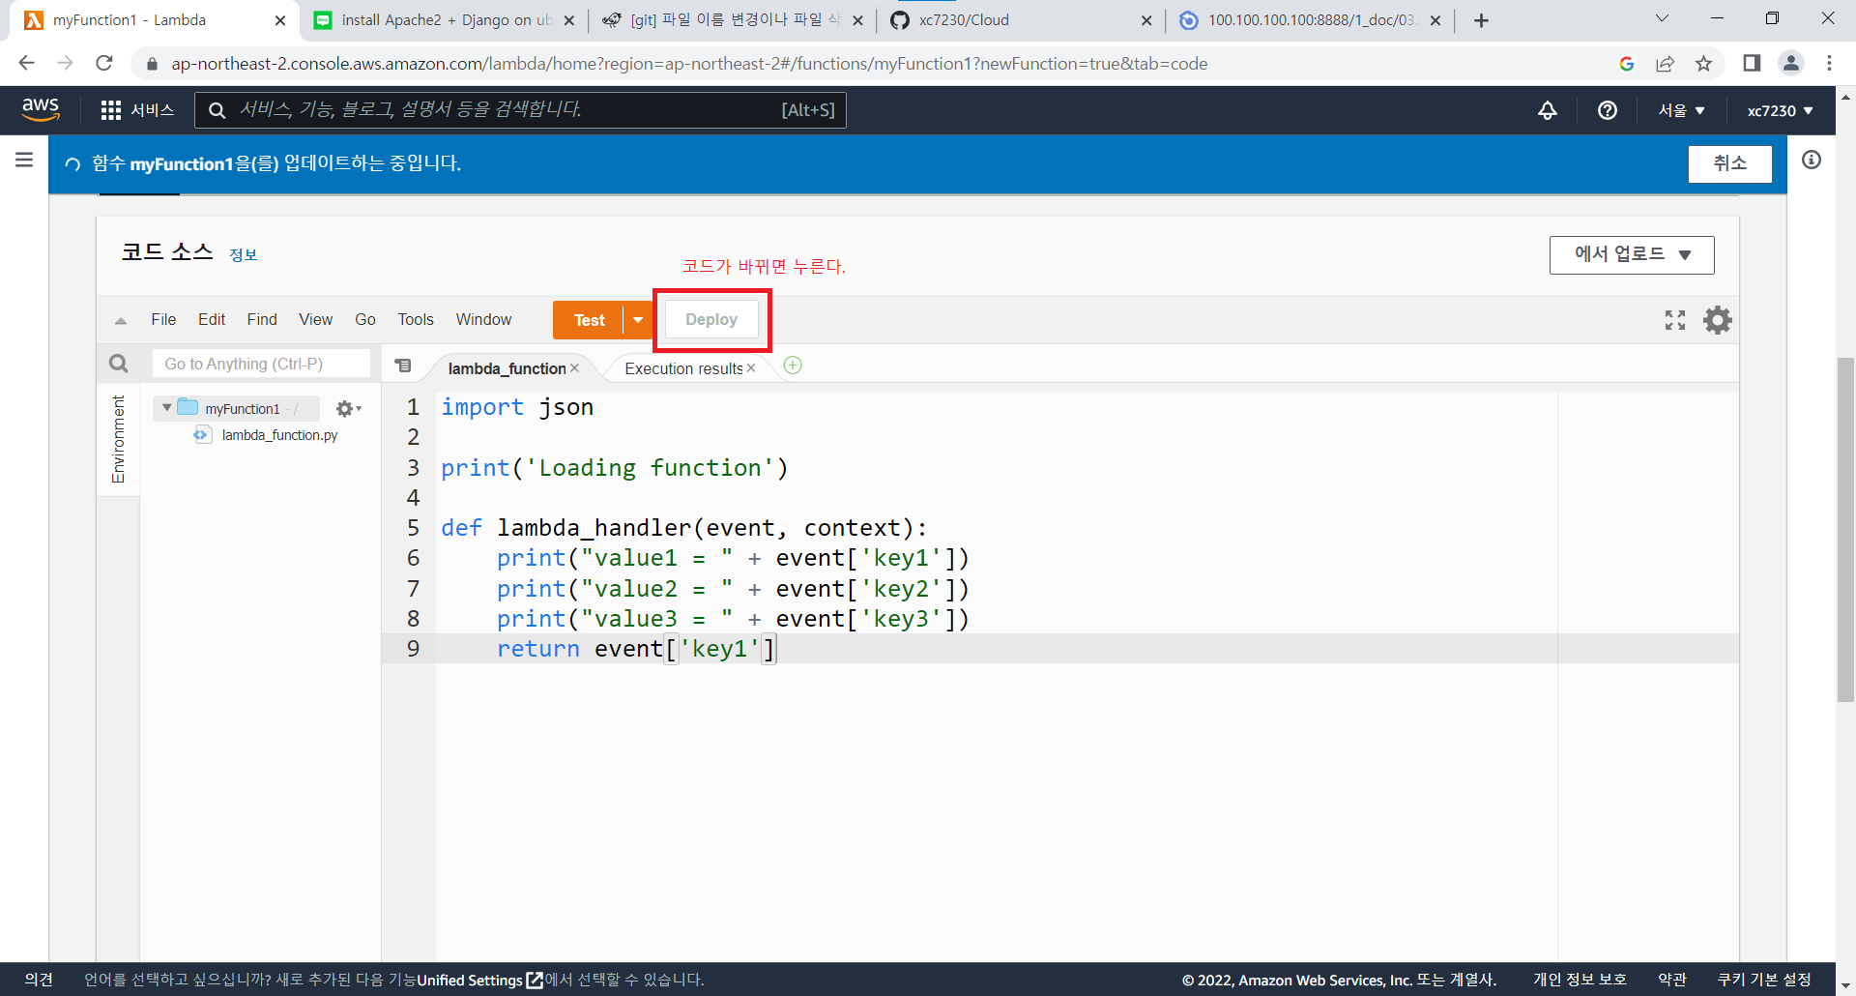Open the Edit menu
This screenshot has width=1856, height=996.
click(212, 320)
